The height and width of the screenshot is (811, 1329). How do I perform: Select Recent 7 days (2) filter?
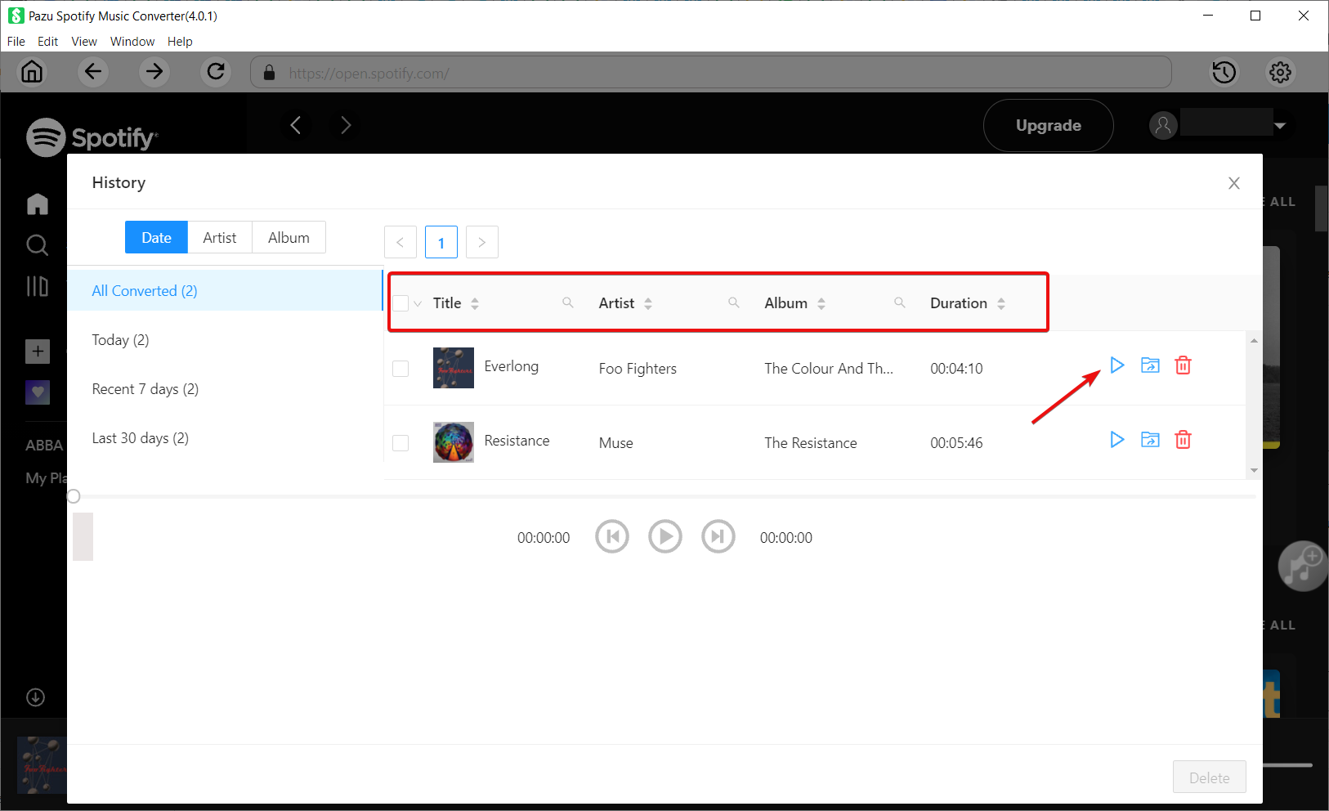point(225,388)
